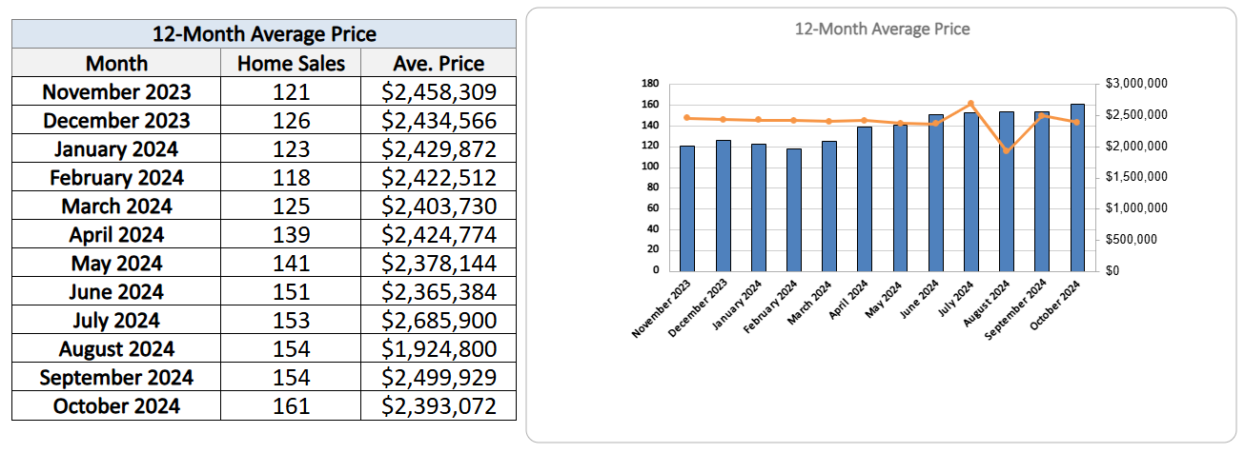Select the 'July 2024' table cell
Image resolution: width=1245 pixels, height=453 pixels.
(x=116, y=320)
